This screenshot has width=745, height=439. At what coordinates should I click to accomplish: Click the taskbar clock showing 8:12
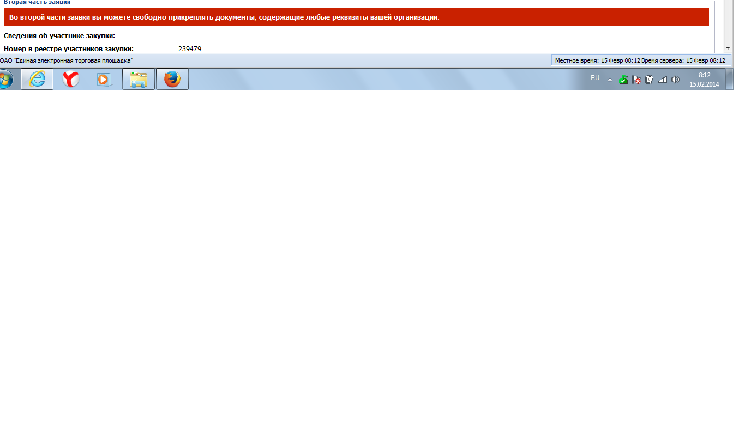(704, 80)
